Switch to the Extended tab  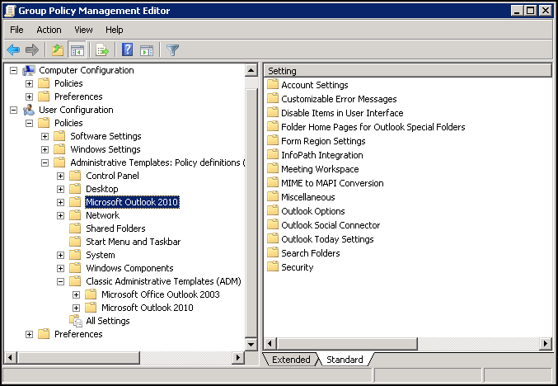[x=291, y=360]
